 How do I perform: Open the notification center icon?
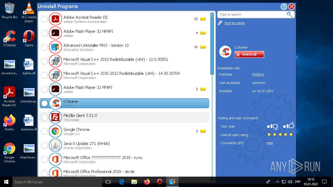324,182
